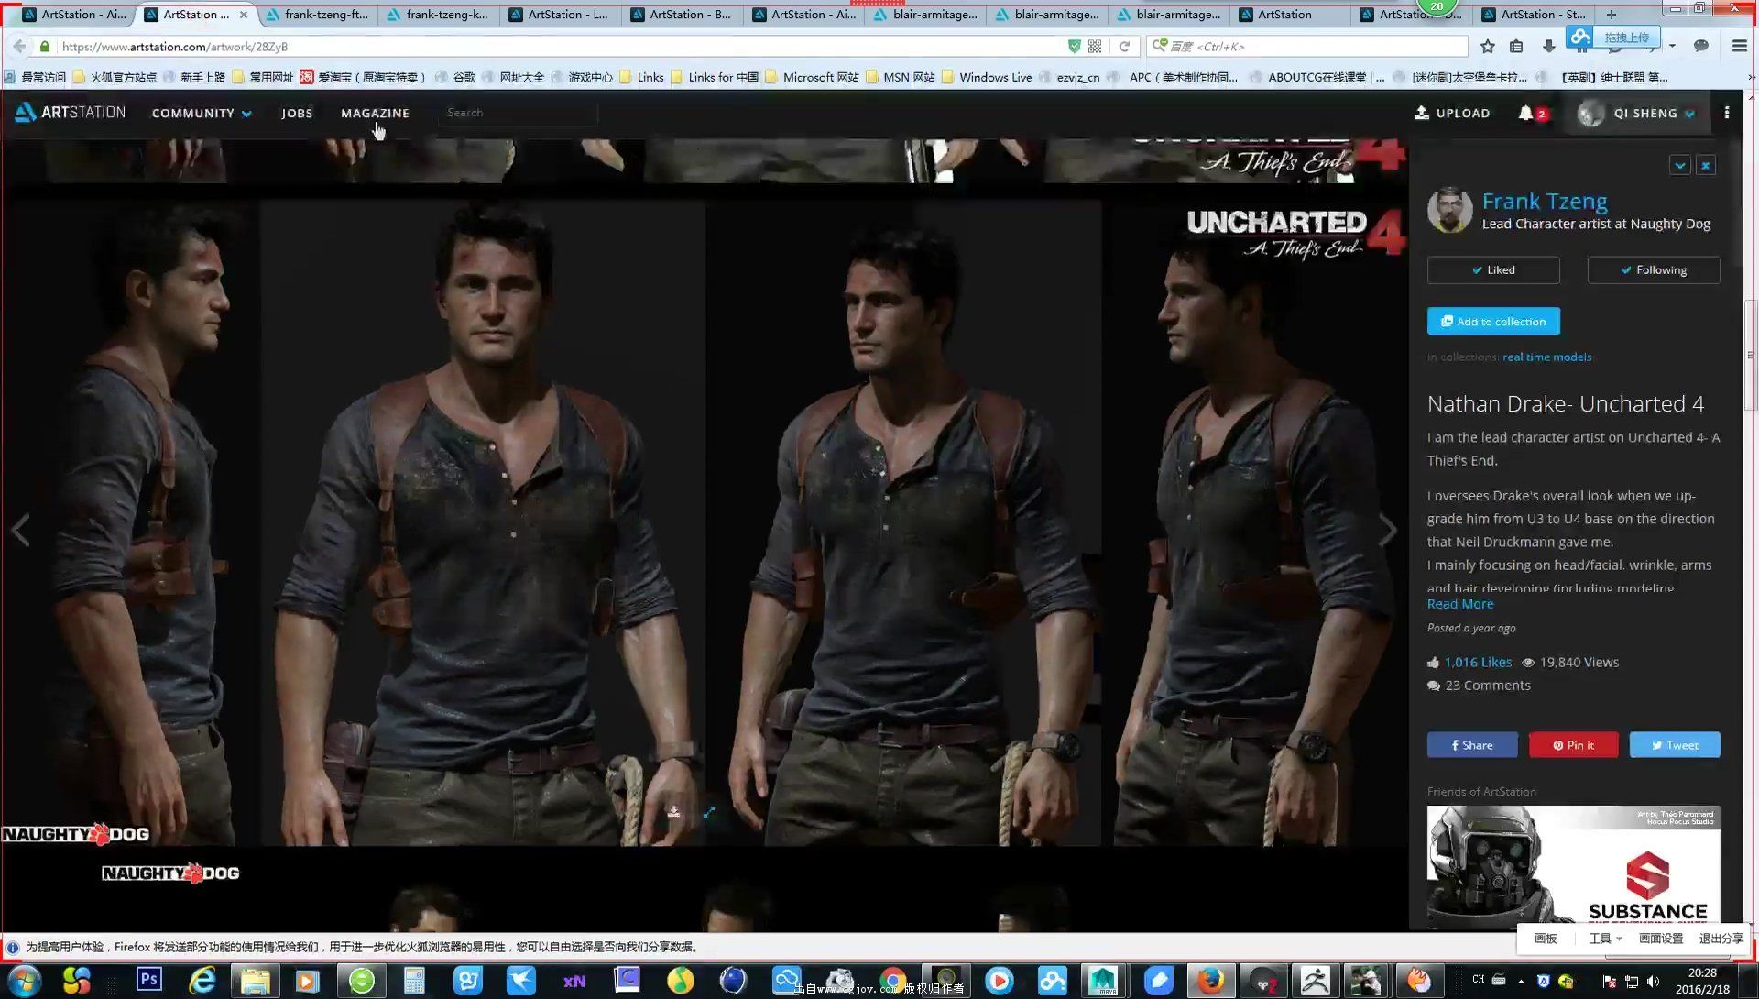Open the Jobs menu item
This screenshot has width=1759, height=999.
[297, 114]
